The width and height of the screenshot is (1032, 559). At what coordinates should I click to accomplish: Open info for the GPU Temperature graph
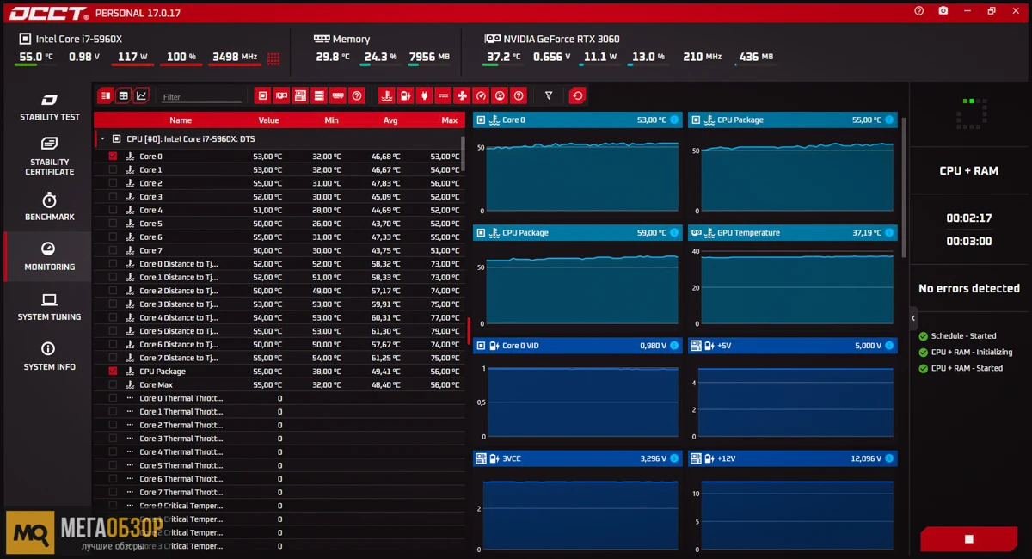click(x=888, y=232)
